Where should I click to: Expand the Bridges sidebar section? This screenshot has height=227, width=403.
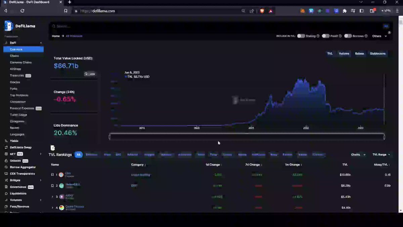(x=41, y=180)
